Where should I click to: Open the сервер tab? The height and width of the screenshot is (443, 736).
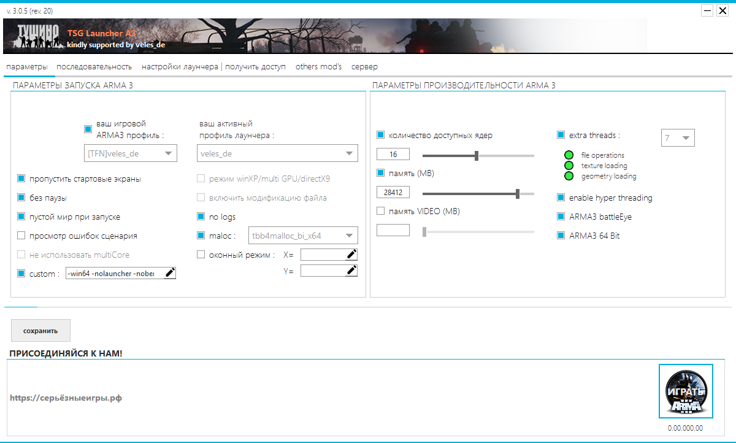[x=364, y=66]
